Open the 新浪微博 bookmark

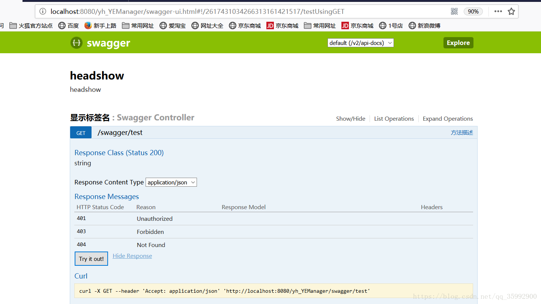pos(424,25)
